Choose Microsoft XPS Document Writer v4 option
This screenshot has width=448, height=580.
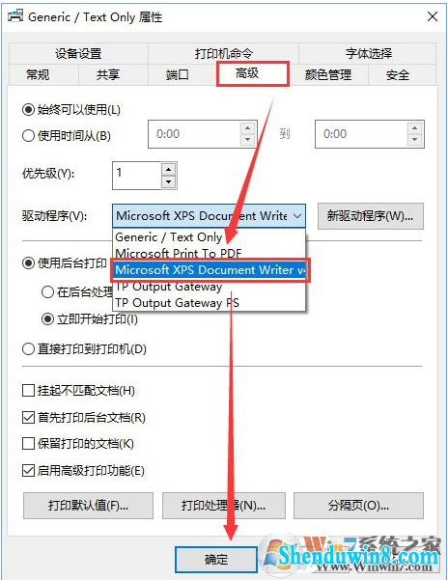[x=210, y=270]
